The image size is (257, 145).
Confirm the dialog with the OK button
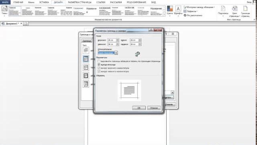(139, 108)
